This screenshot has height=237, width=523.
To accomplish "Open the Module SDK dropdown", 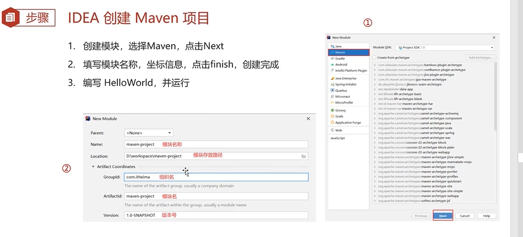I will pyautogui.click(x=445, y=47).
